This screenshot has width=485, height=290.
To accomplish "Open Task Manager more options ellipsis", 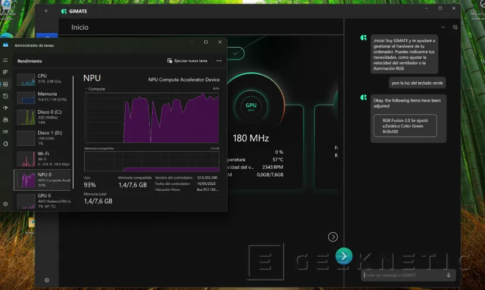I will (219, 61).
